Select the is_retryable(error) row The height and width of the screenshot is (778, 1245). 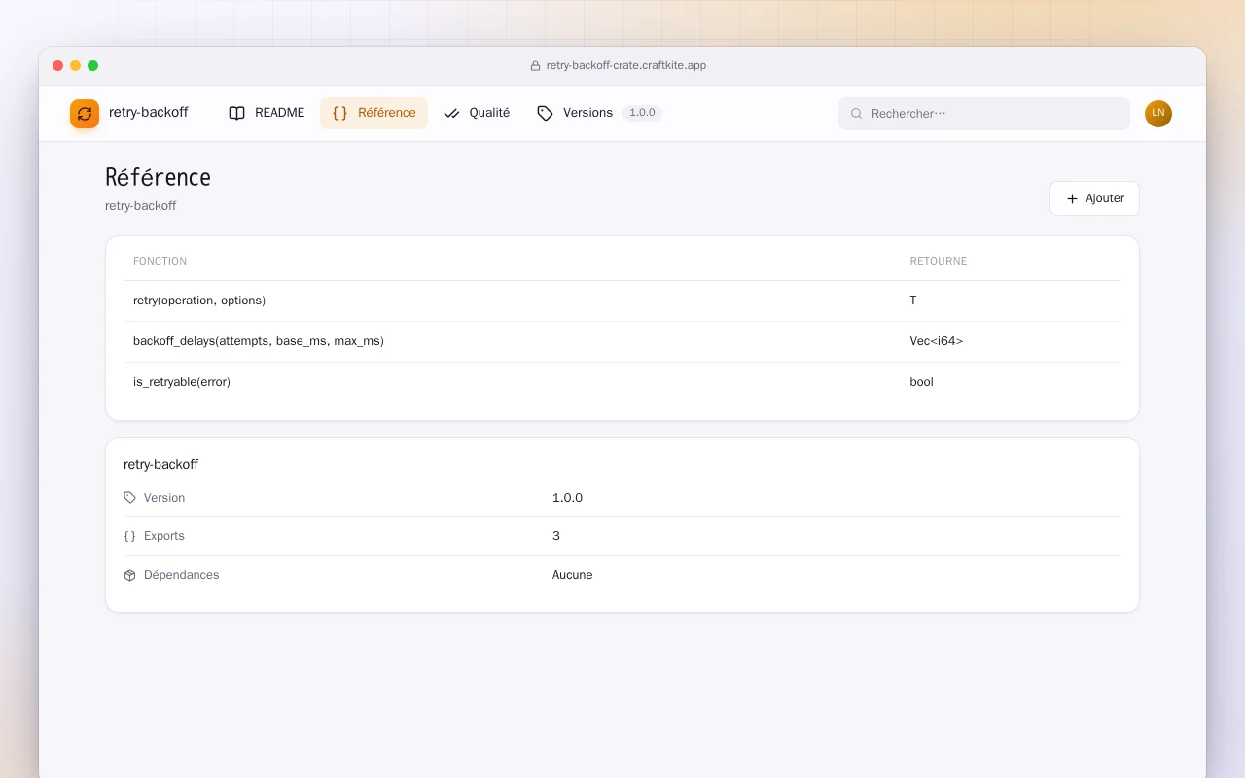tap(622, 382)
